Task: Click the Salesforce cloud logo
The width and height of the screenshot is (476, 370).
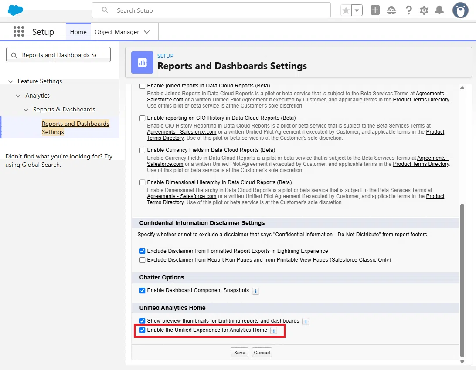Action: pyautogui.click(x=15, y=10)
